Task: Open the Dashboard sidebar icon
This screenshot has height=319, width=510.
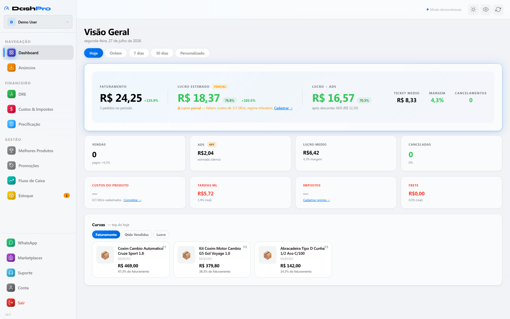Action: coord(11,53)
